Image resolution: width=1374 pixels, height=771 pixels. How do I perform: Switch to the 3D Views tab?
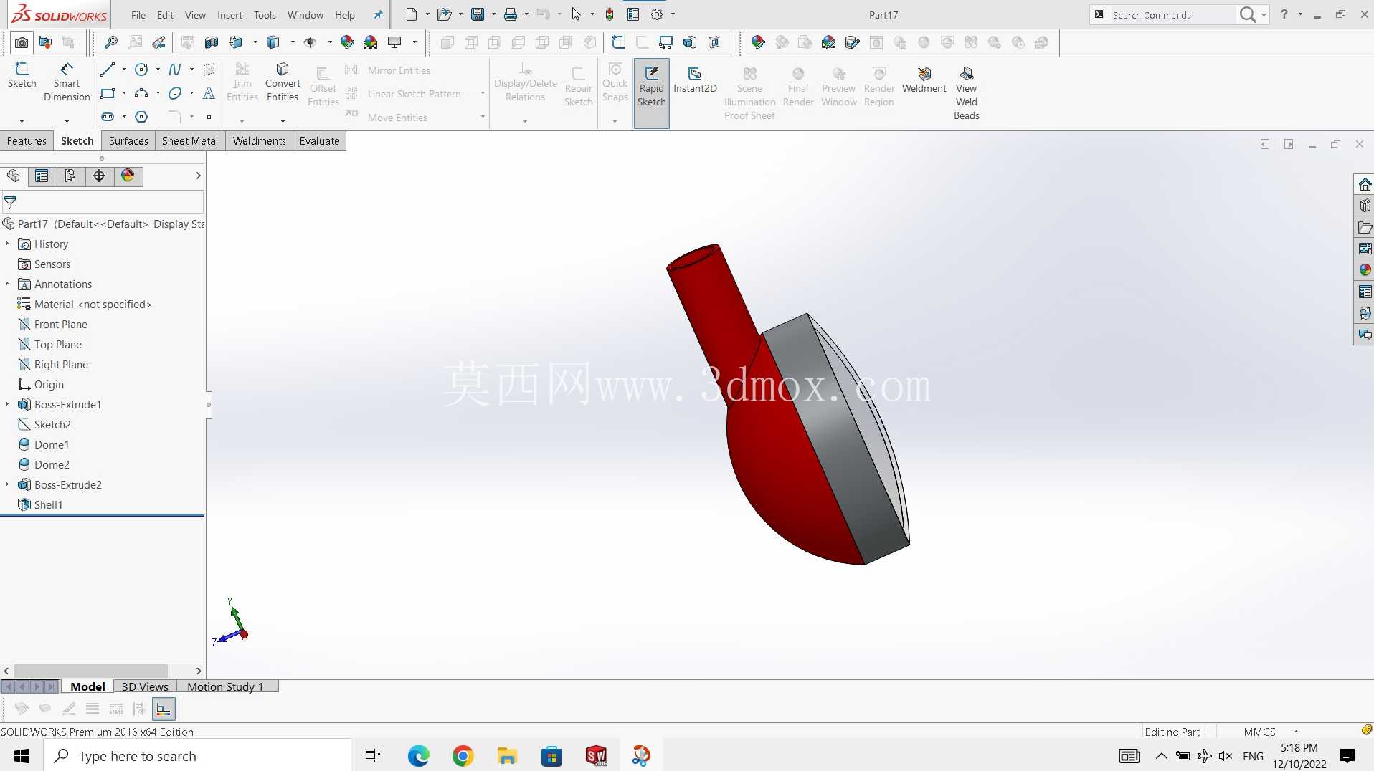pyautogui.click(x=145, y=686)
